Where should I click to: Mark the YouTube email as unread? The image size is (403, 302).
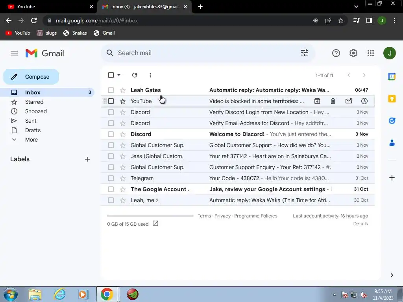click(x=349, y=101)
